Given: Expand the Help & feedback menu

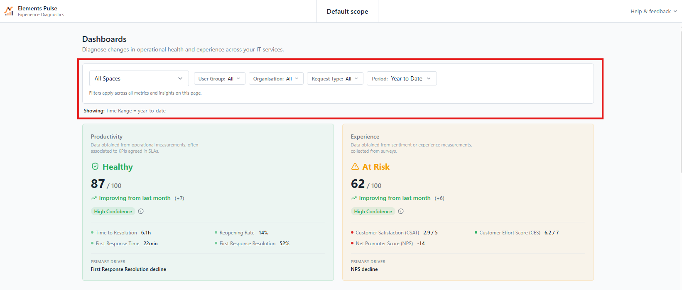Looking at the screenshot, I should click(x=653, y=11).
